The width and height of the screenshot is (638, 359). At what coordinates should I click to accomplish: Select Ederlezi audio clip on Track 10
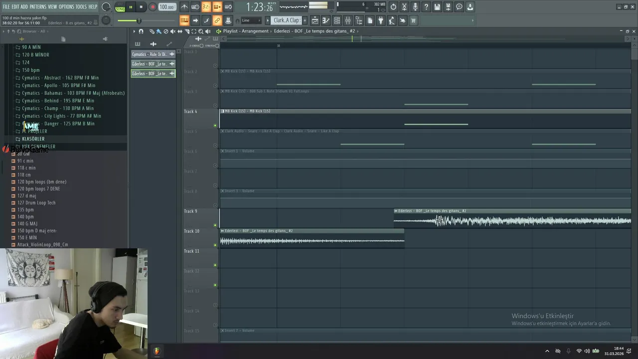[x=312, y=238]
